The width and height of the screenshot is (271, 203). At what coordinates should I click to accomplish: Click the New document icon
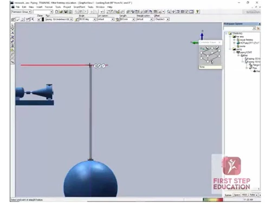point(57,12)
